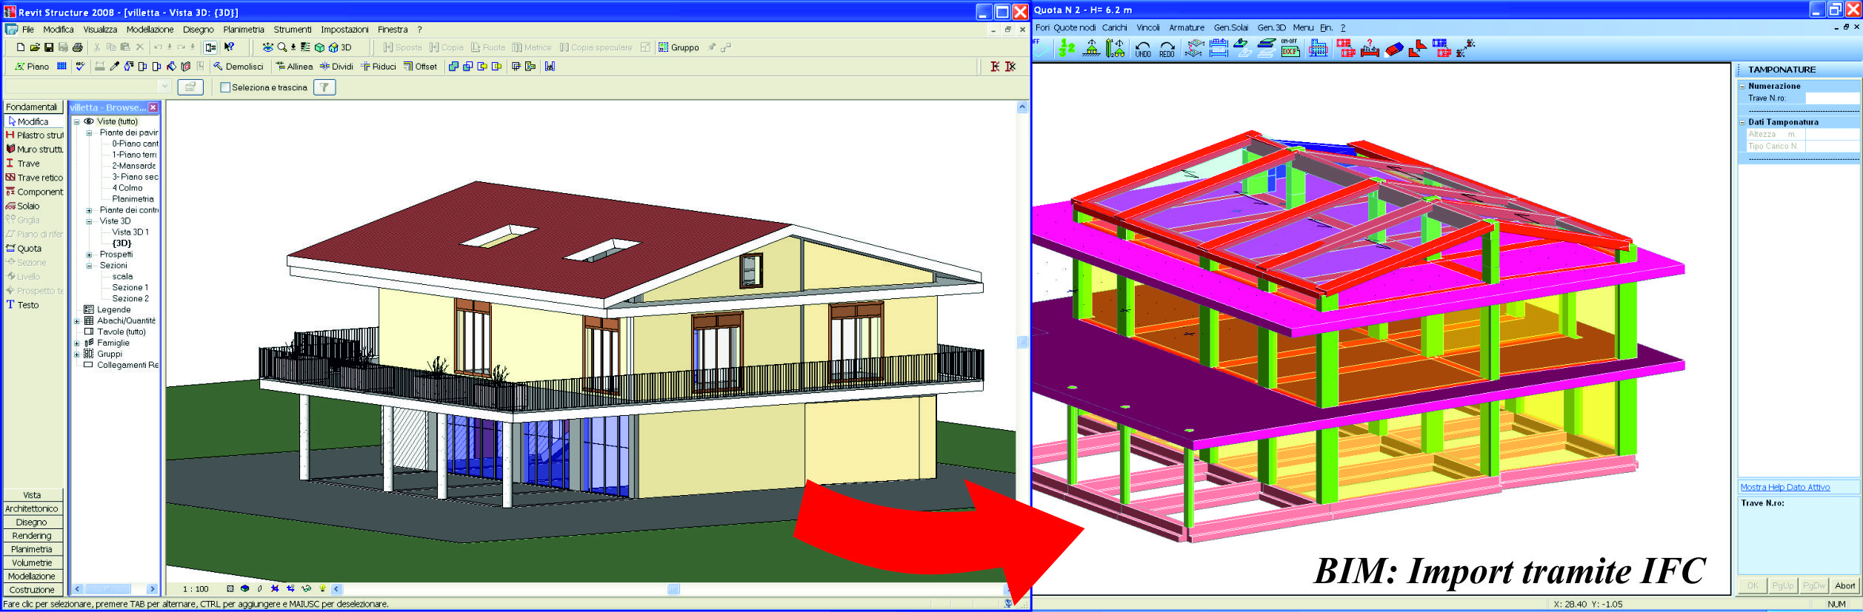This screenshot has width=1863, height=612.
Task: Choose Solaio in the design bar
Action: pos(22,206)
